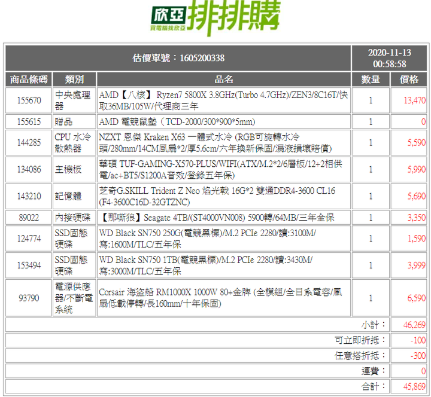The height and width of the screenshot is (397, 431).
Task: Click the 電源供應器/不斷電系統 category cell
Action: (x=74, y=298)
